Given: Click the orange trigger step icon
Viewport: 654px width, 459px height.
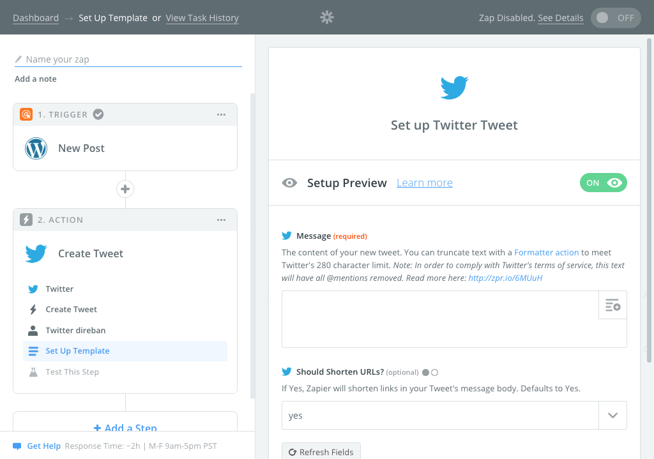Looking at the screenshot, I should (26, 114).
